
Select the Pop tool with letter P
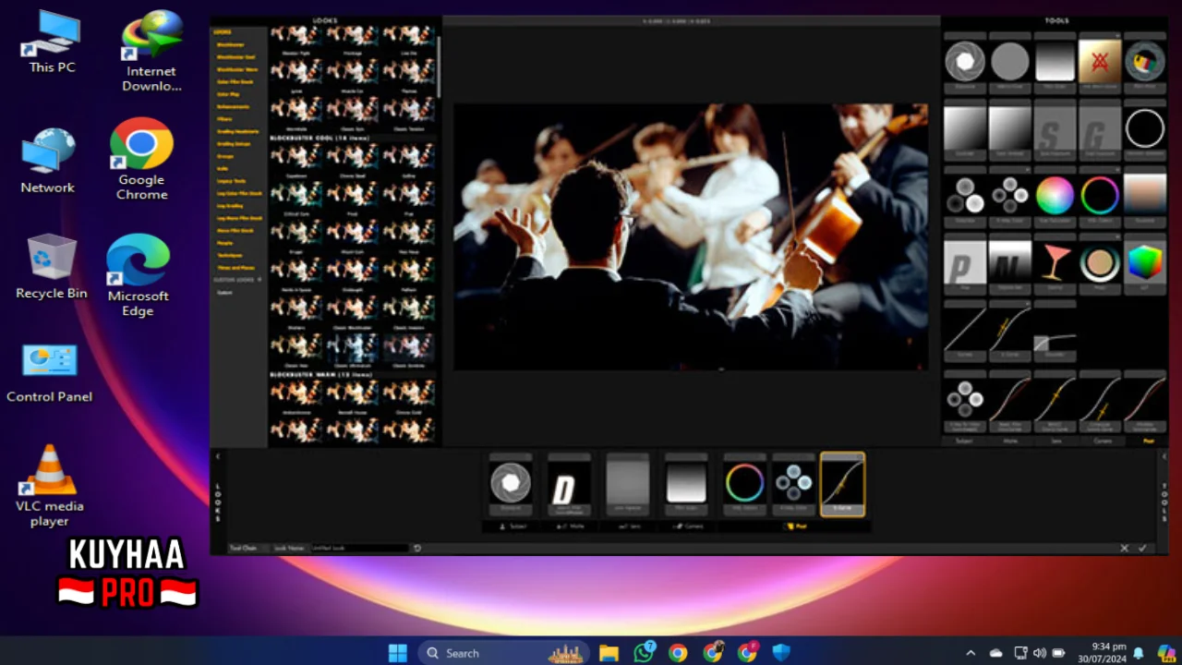(x=965, y=263)
